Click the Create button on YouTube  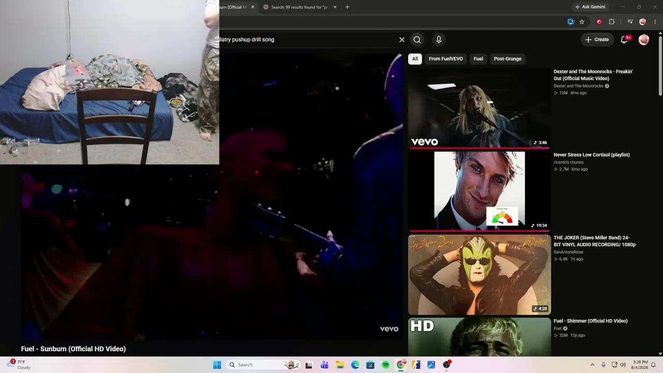coord(597,39)
